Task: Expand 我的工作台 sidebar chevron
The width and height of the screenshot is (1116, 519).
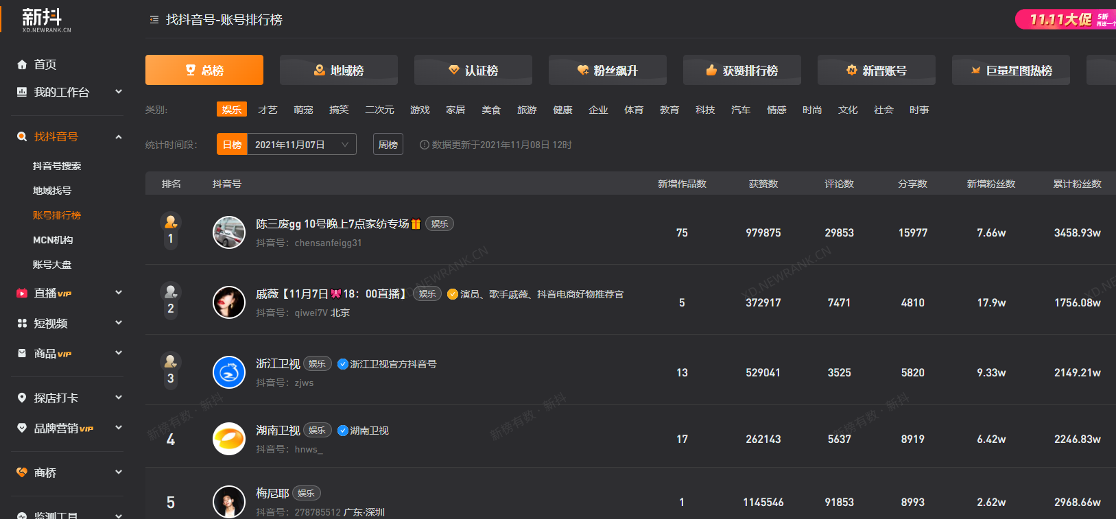Action: point(119,91)
